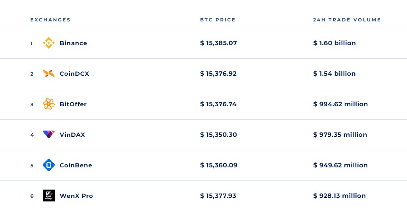Click the VinDAX purple triangle logo
Viewport: 407px width, 211px height.
point(48,134)
